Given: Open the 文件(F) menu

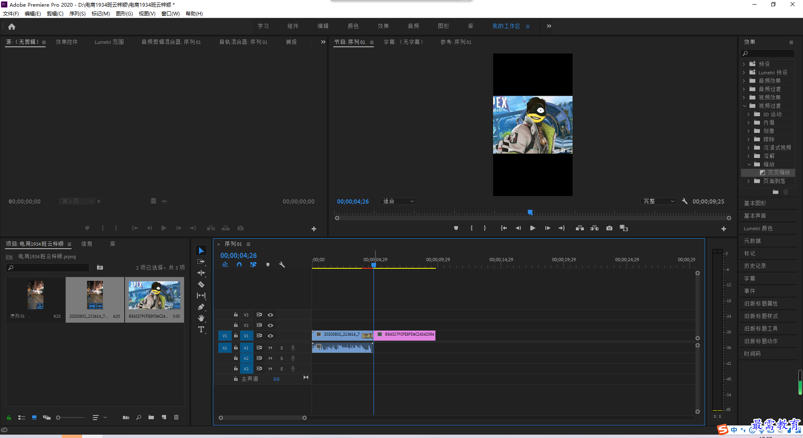Looking at the screenshot, I should click(11, 13).
